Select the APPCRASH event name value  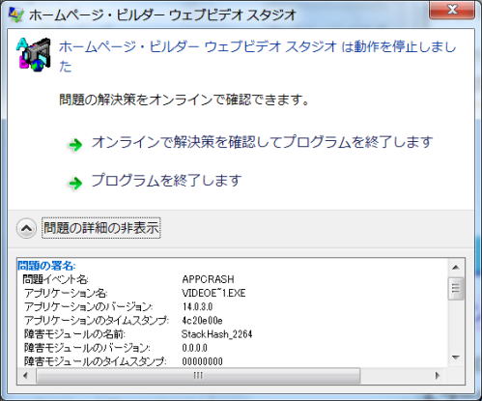tap(208, 279)
